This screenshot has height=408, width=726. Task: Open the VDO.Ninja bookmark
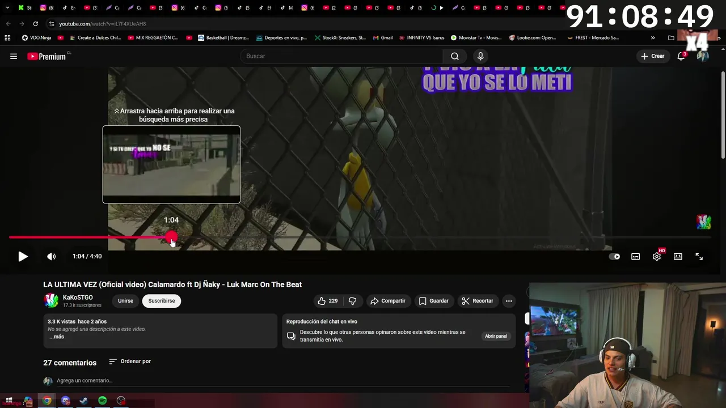click(36, 38)
